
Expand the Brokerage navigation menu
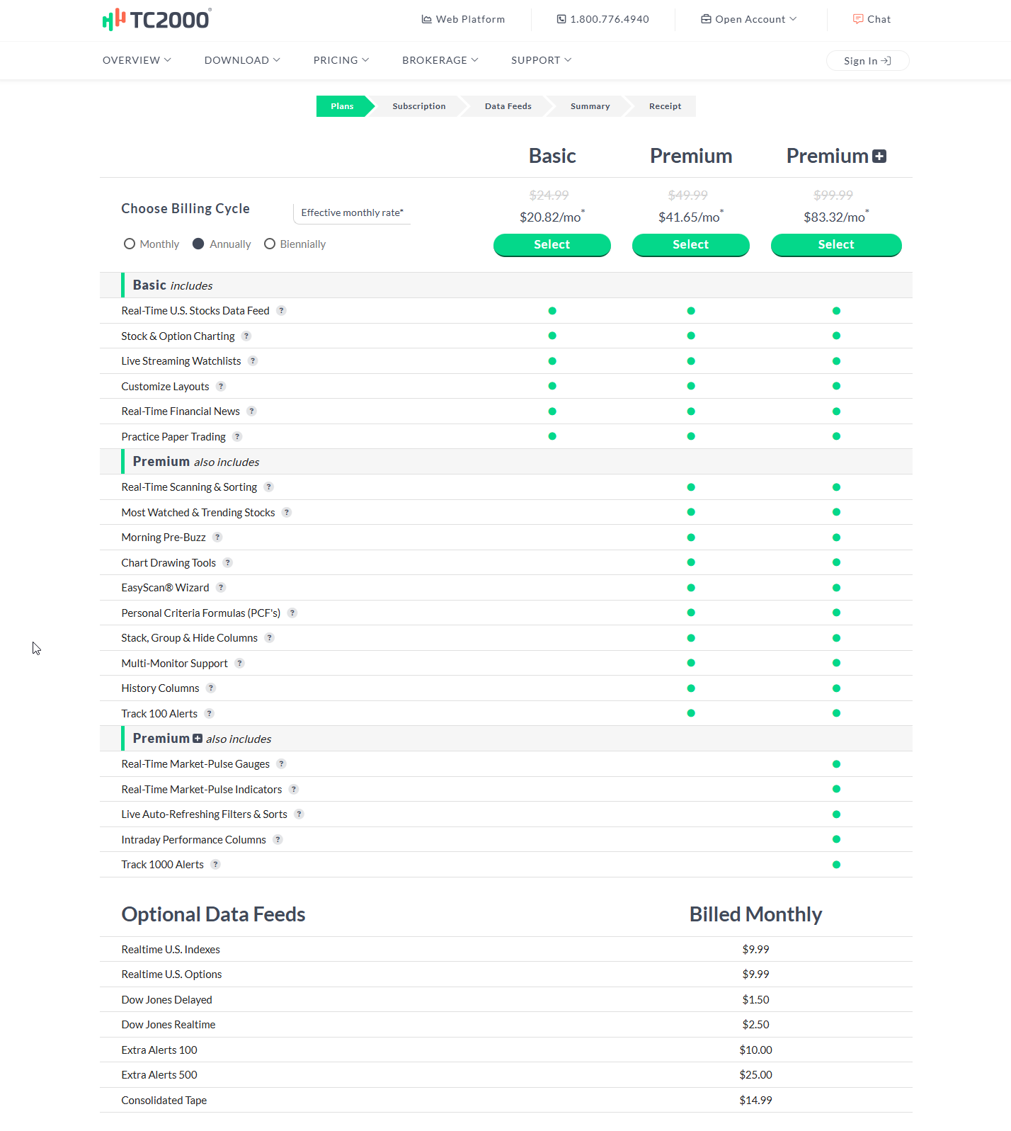click(440, 60)
